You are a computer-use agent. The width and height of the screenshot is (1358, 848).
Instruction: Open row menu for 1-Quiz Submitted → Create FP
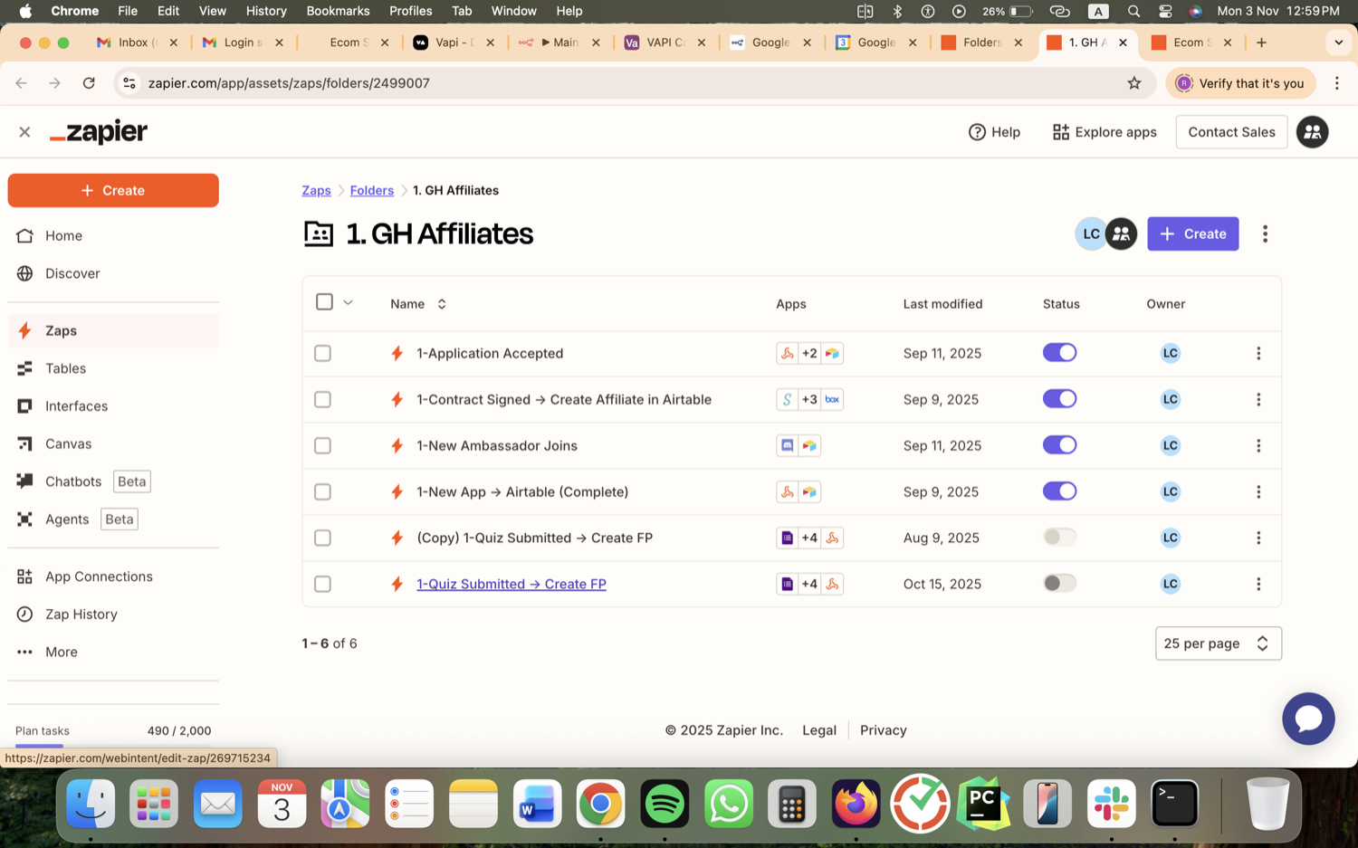[x=1258, y=584]
